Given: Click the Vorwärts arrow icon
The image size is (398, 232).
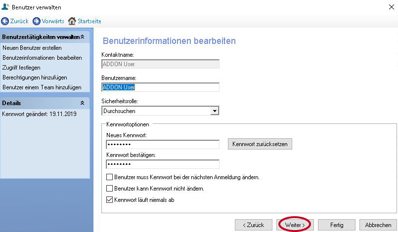Looking at the screenshot, I should pyautogui.click(x=37, y=21).
